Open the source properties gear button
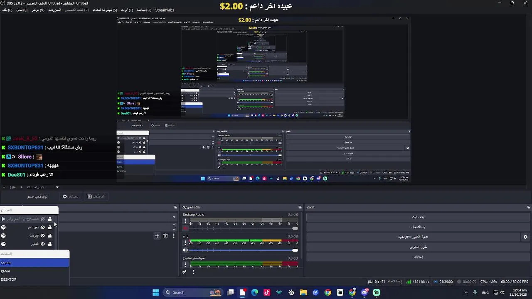Image resolution: width=532 pixels, height=299 pixels. pos(70,196)
